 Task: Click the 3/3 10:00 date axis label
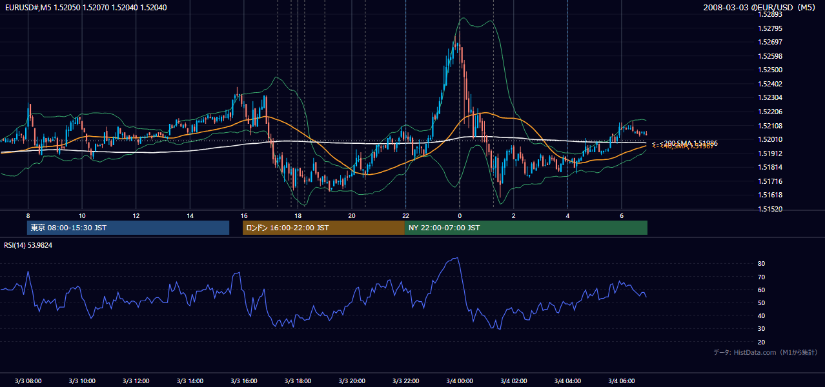(82, 381)
